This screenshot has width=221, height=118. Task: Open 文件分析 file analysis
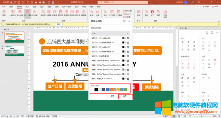click(127, 11)
